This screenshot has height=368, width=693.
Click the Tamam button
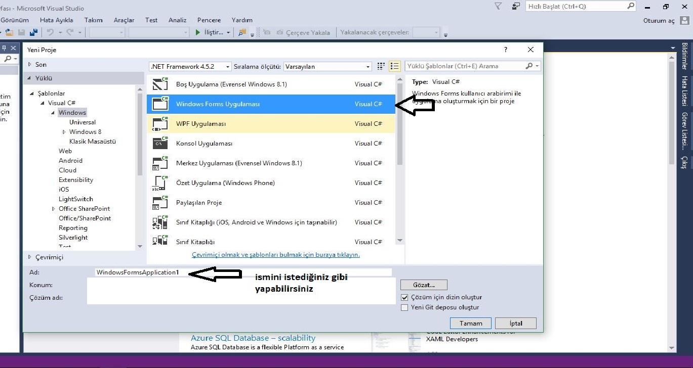[x=471, y=324]
